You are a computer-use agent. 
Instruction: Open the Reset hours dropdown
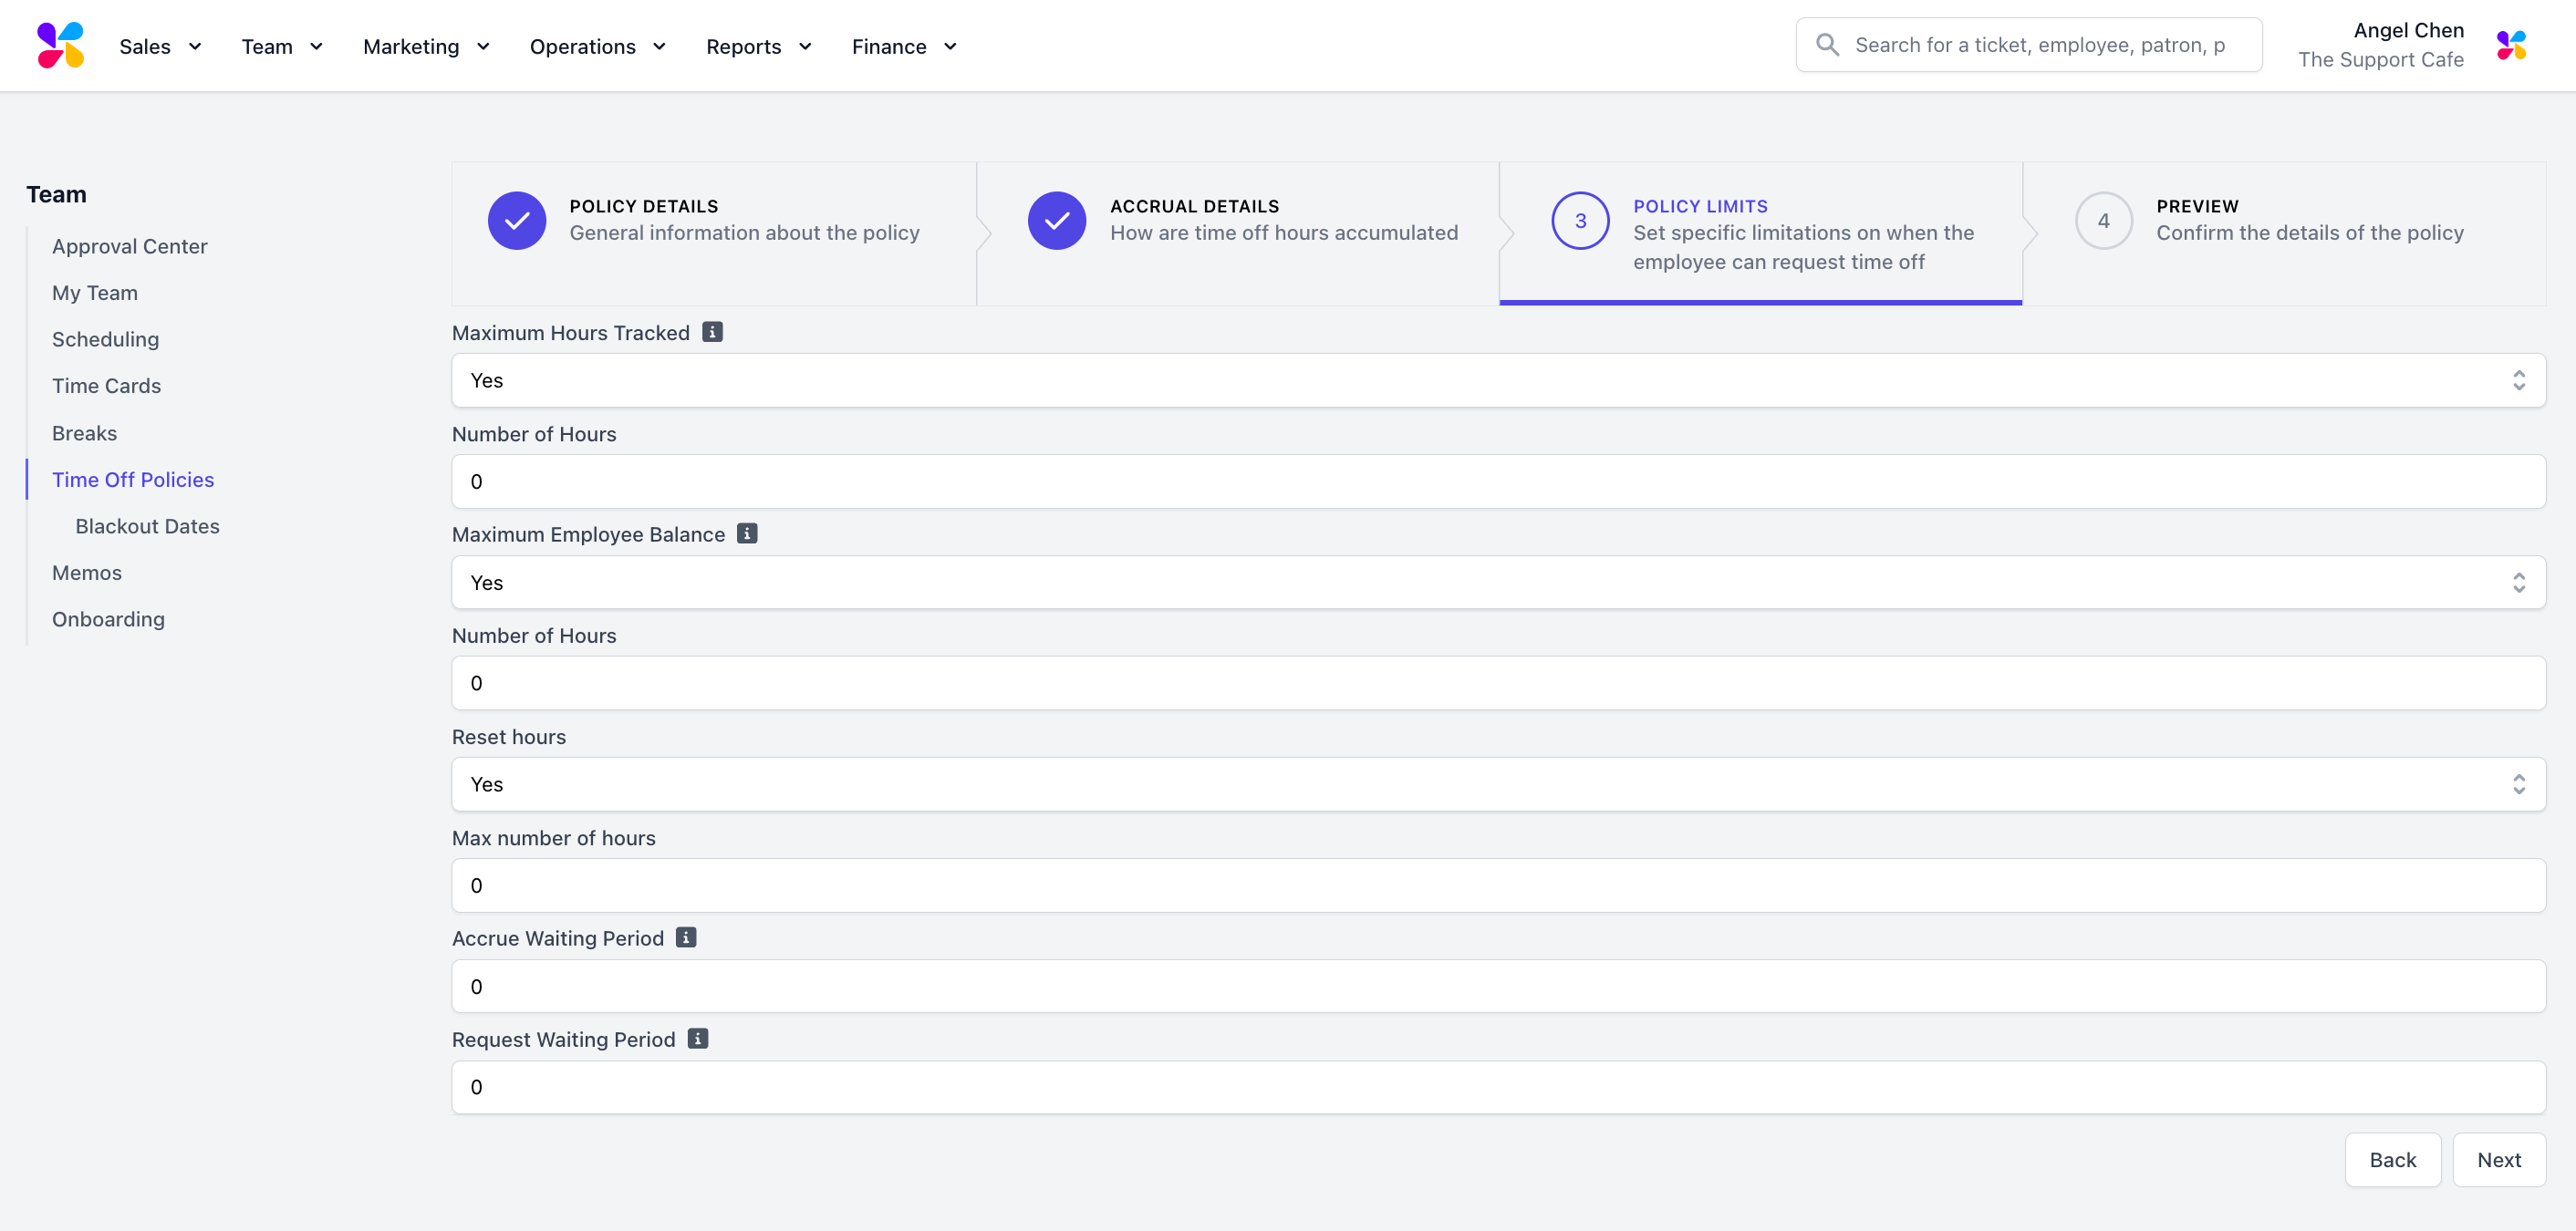tap(1498, 784)
